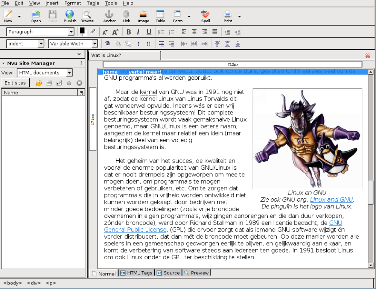Follow the 'Linux and GNU' link
Viewport: 376px width, 289px height.
coord(331,199)
